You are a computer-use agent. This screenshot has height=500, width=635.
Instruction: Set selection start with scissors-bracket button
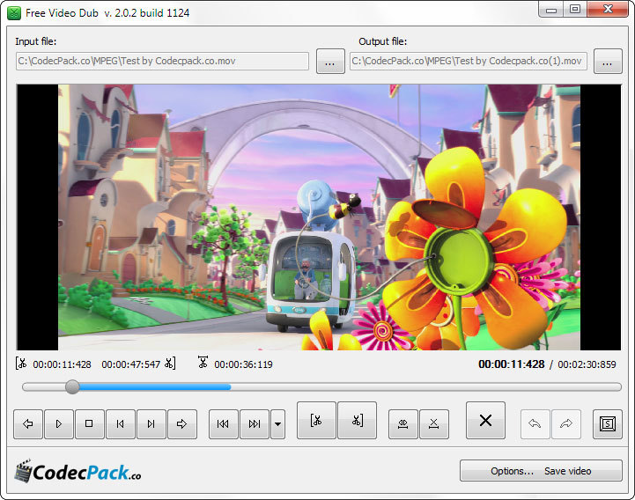[316, 420]
